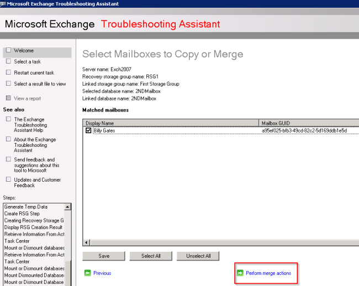Image resolution: width=359 pixels, height=286 pixels.
Task: Select the first Task Center step
Action: pos(17,241)
